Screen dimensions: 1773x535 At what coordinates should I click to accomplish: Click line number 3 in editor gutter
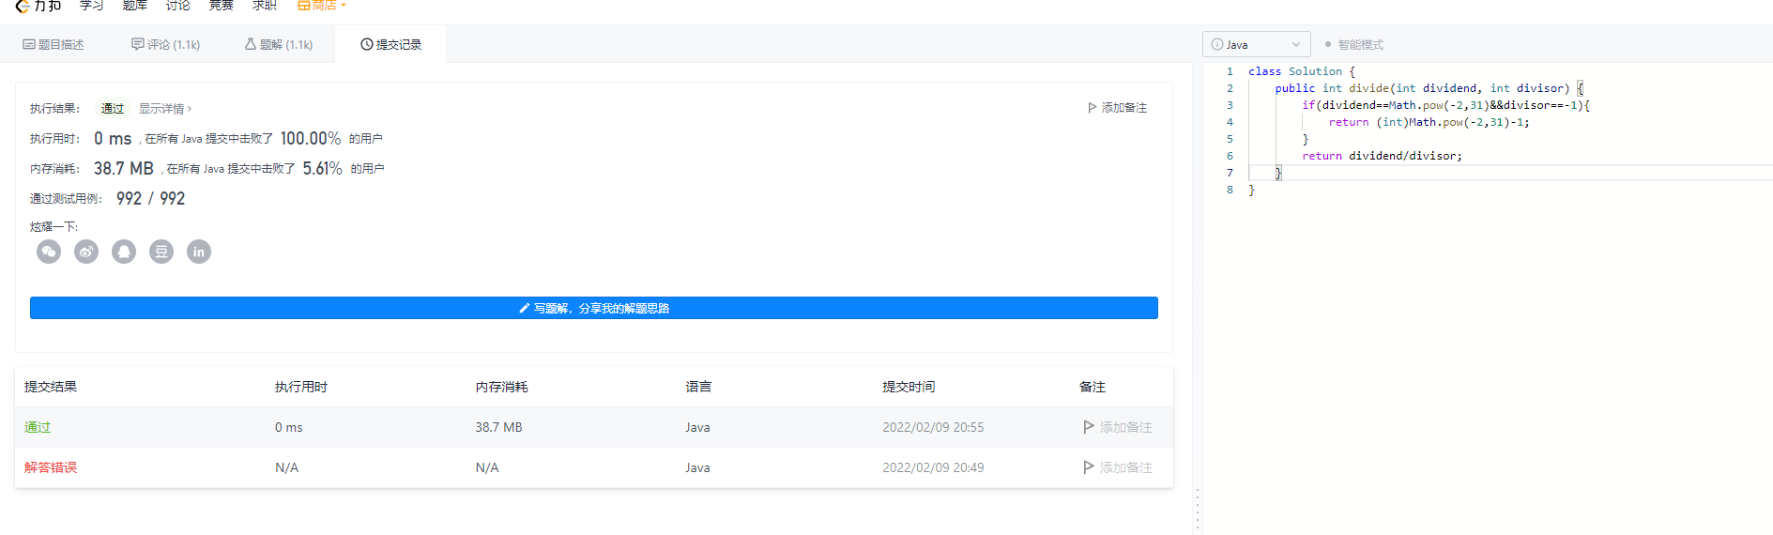click(x=1230, y=105)
